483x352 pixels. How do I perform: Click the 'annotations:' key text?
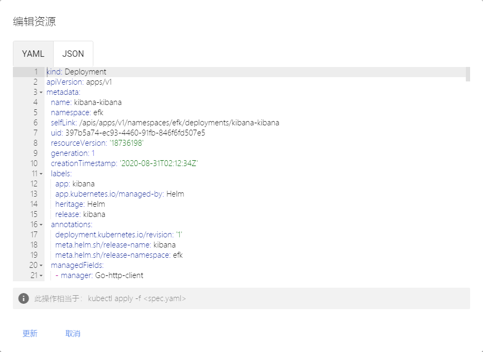72,224
